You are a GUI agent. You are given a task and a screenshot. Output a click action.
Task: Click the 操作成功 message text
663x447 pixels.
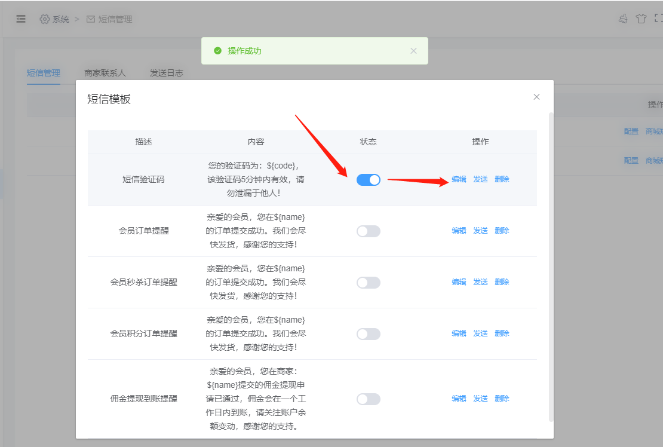tap(244, 51)
